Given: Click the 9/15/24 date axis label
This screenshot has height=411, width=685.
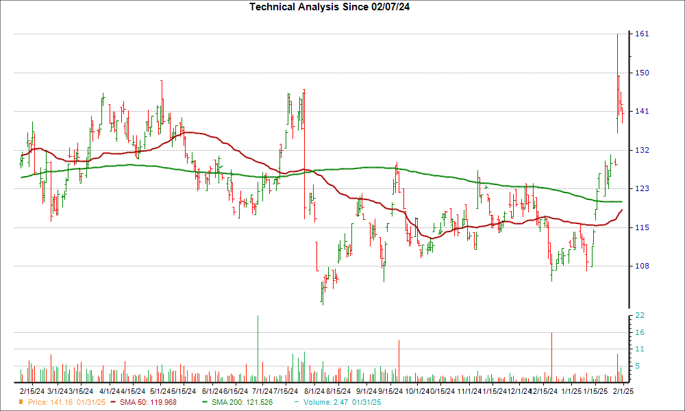Looking at the screenshot, I should [x=390, y=391].
